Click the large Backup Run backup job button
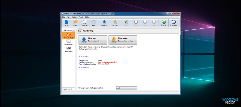 tap(93, 40)
